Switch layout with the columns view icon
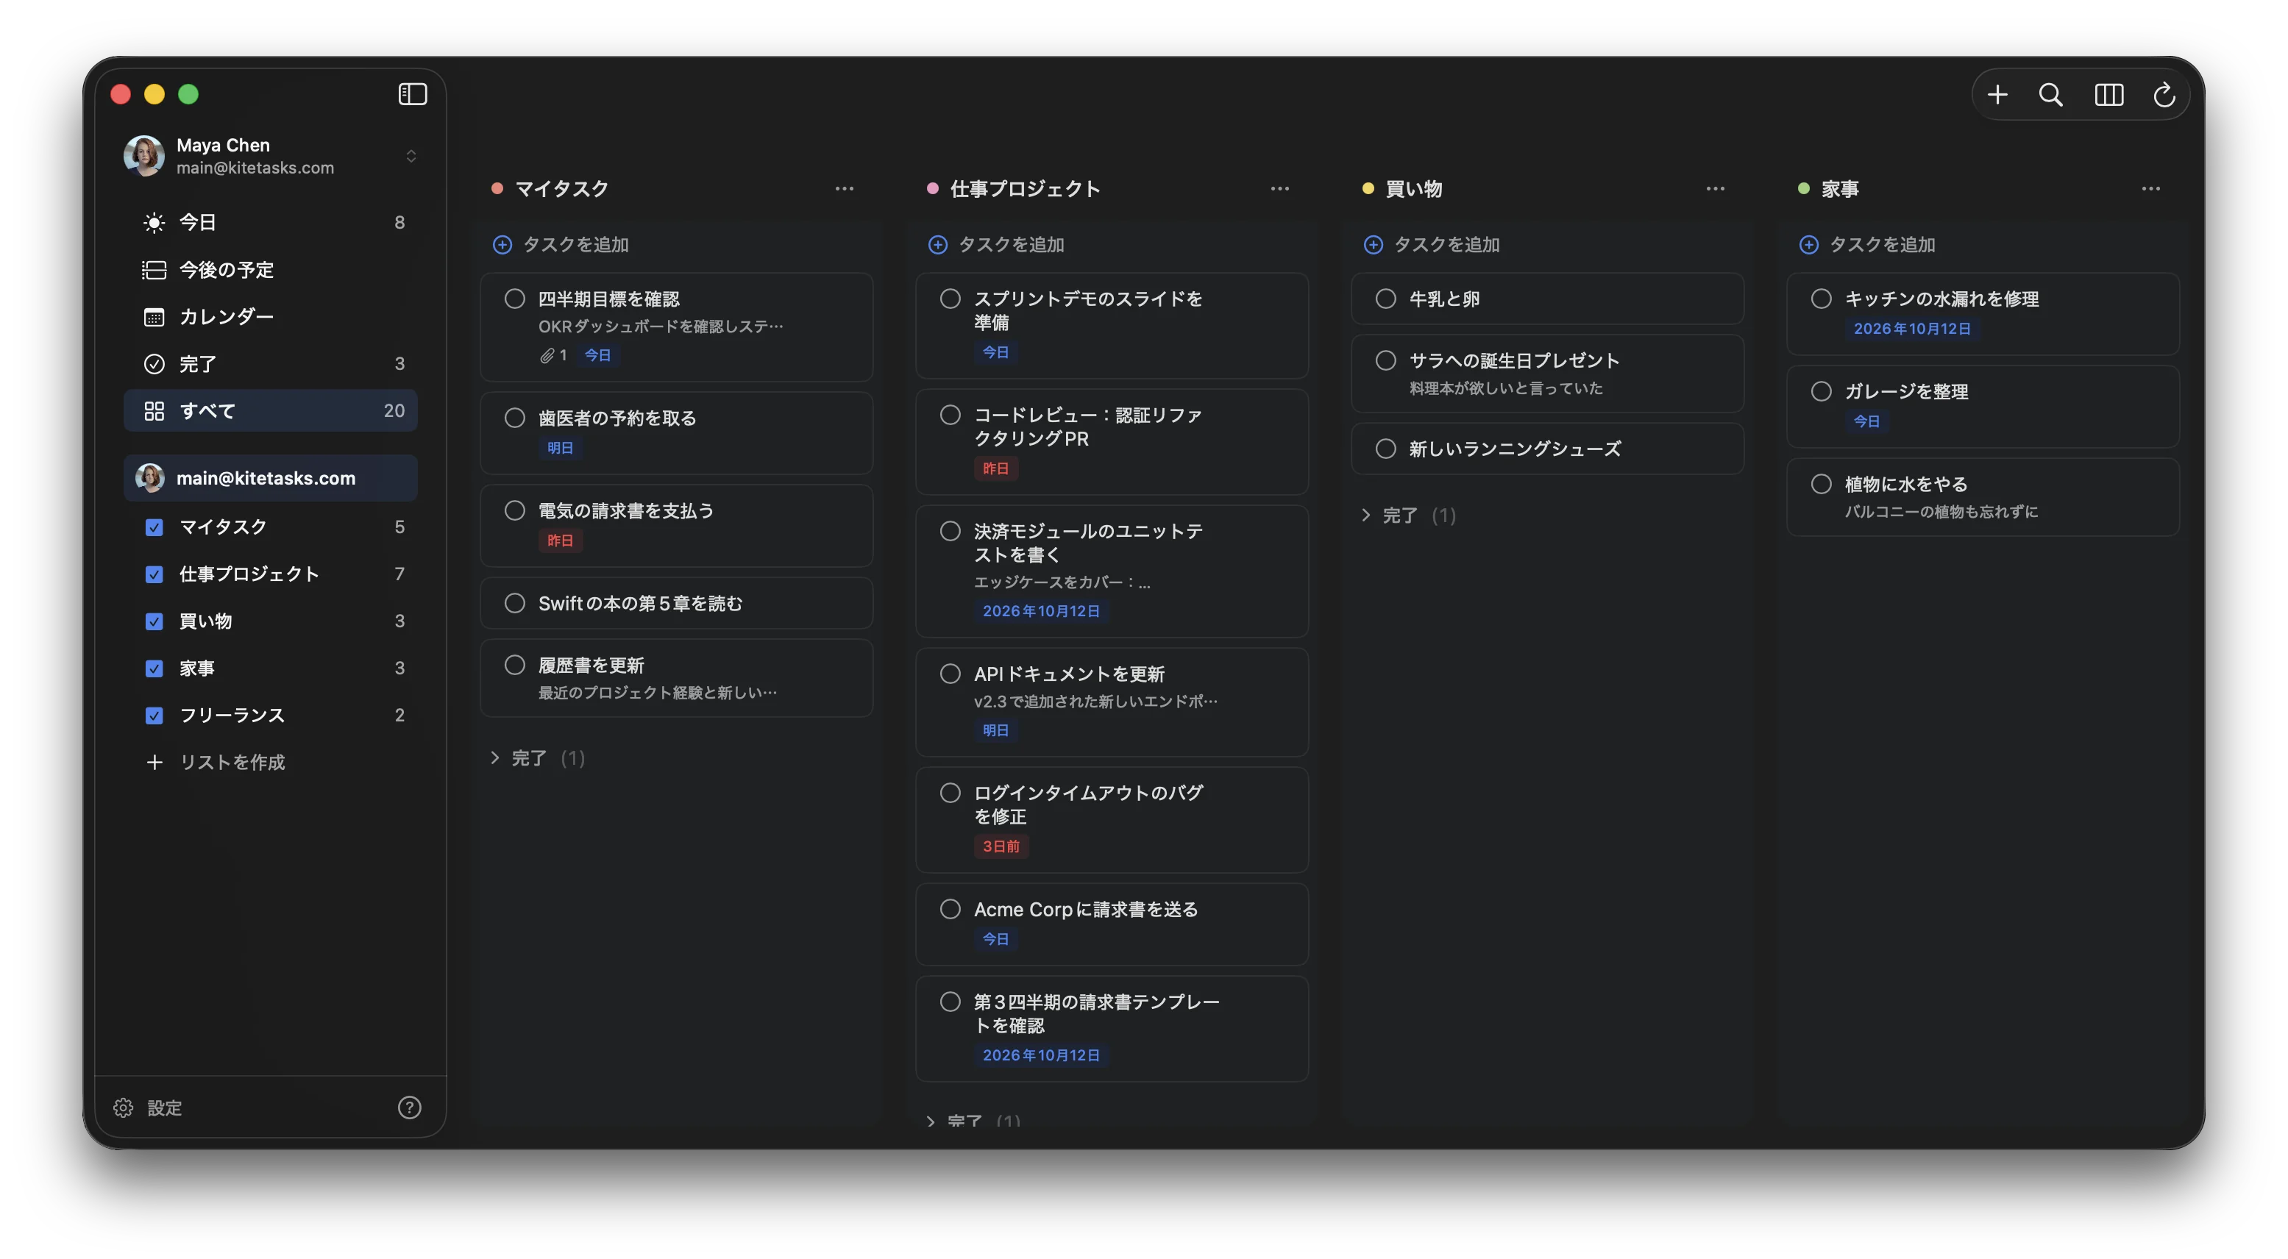Viewport: 2288px width, 1259px height. pyautogui.click(x=2108, y=95)
